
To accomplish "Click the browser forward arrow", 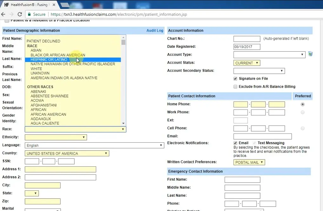I will coord(12,15).
